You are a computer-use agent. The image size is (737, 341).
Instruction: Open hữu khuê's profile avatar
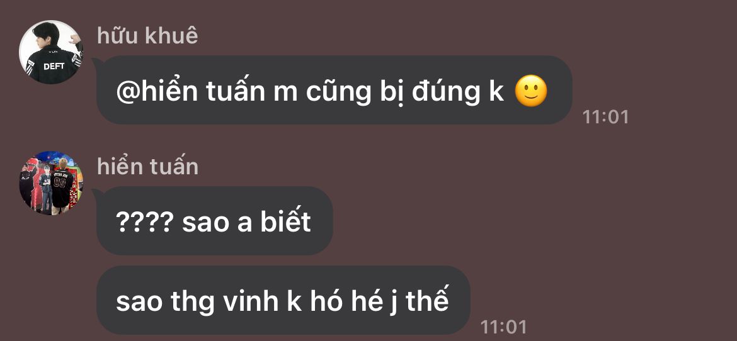pyautogui.click(x=51, y=52)
